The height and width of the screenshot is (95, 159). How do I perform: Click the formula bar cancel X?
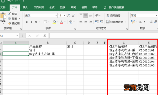[x=30, y=36]
